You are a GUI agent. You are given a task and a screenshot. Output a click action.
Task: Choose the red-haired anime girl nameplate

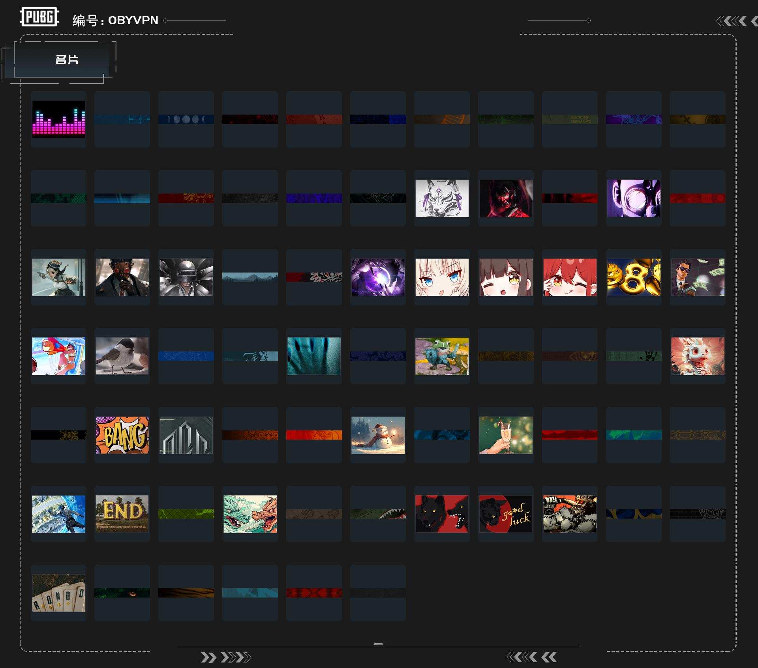(x=570, y=277)
